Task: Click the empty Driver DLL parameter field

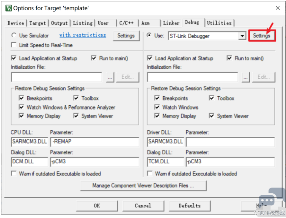Action: (230, 142)
